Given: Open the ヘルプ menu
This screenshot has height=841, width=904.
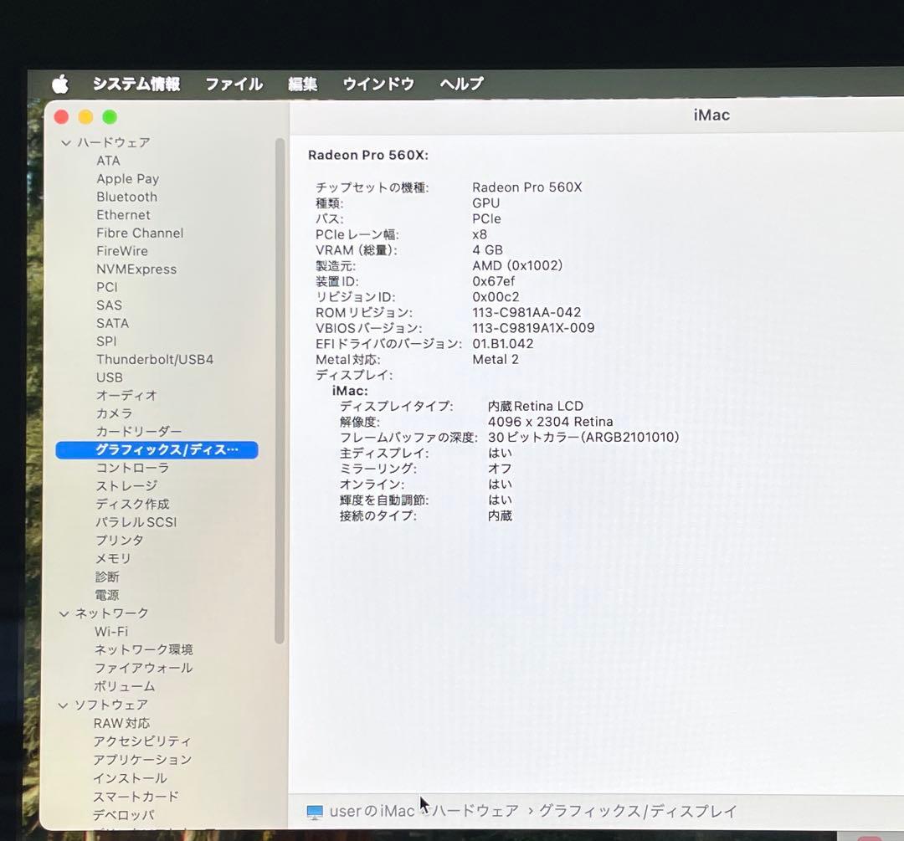Looking at the screenshot, I should (x=460, y=84).
